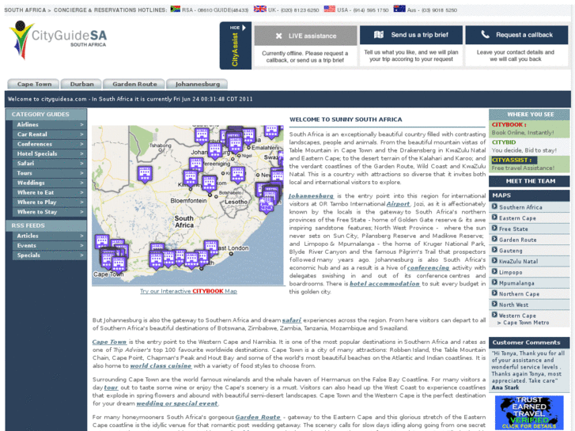
Task: Follow the Airport link
Action: [x=398, y=204]
